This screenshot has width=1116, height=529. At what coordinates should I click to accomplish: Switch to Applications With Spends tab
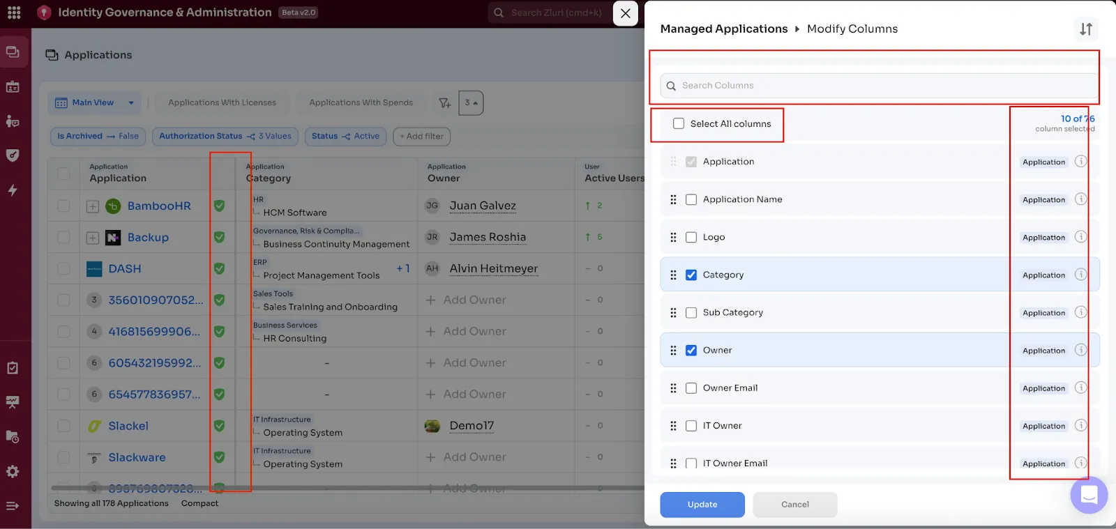361,102
